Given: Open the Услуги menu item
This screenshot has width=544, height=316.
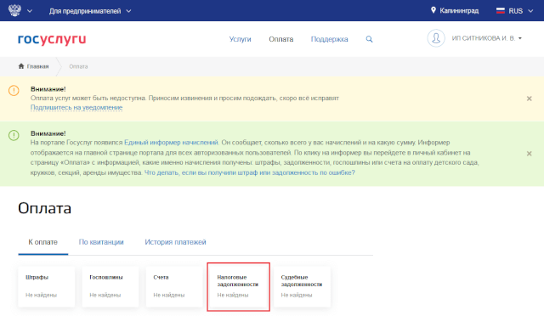Looking at the screenshot, I should pyautogui.click(x=240, y=39).
